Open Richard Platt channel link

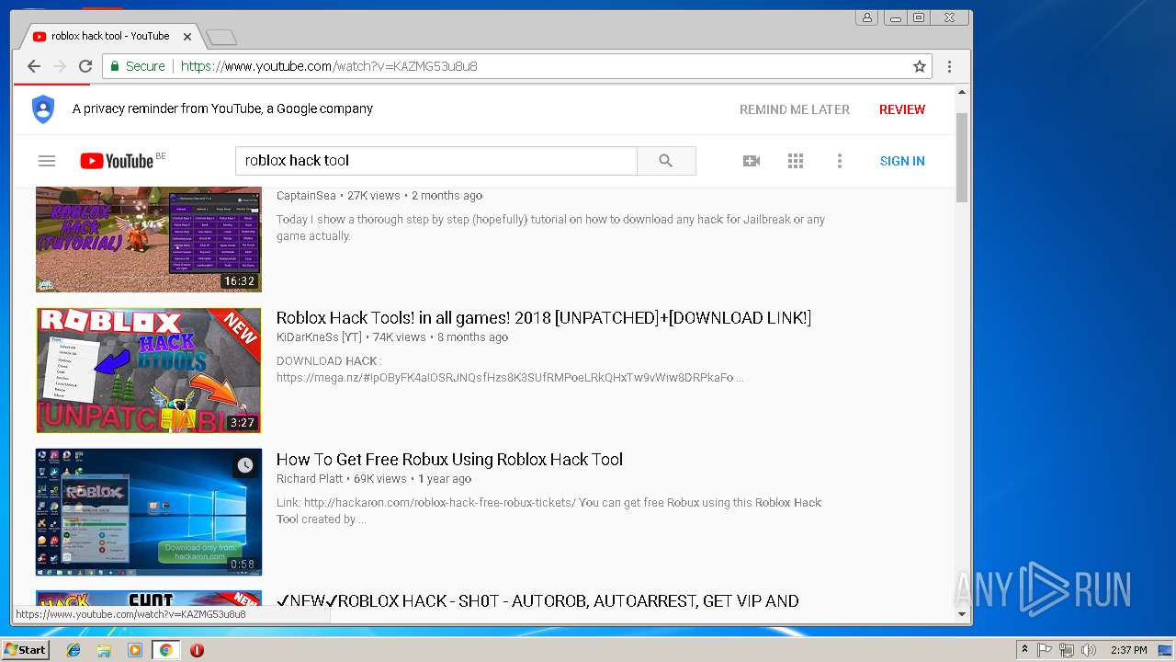pyautogui.click(x=310, y=479)
